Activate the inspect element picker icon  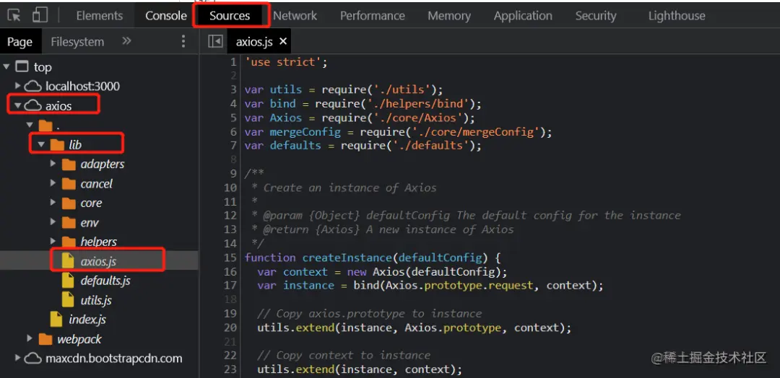[14, 16]
